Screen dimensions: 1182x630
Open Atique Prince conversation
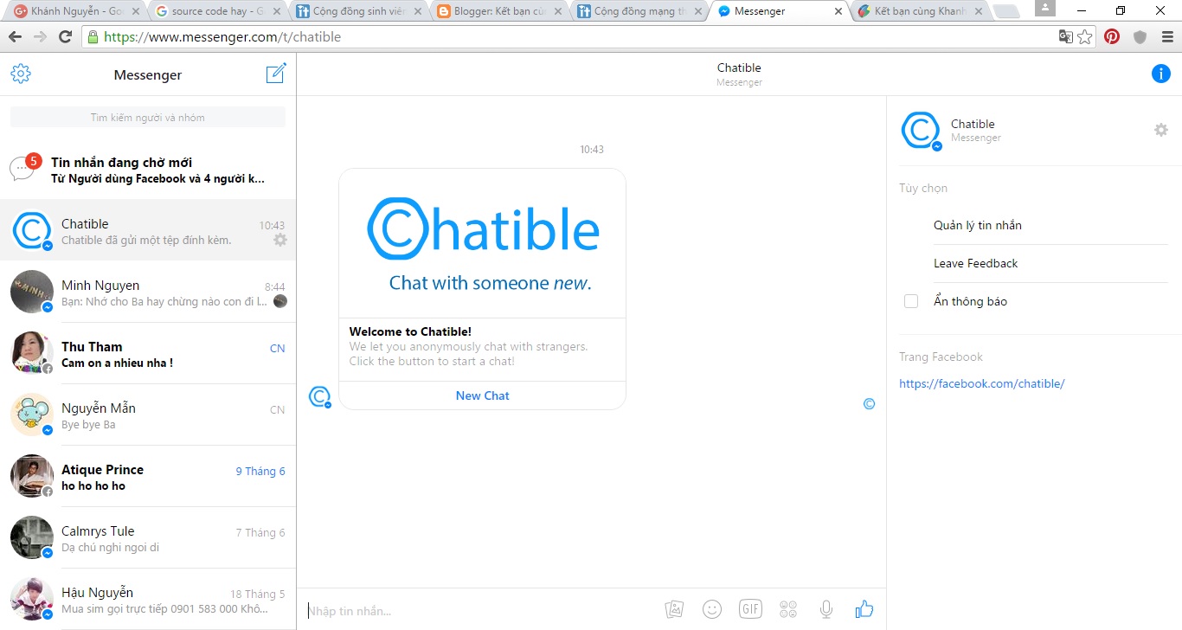[x=148, y=476]
